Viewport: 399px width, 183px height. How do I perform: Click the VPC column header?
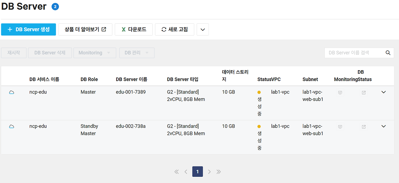tap(276, 80)
